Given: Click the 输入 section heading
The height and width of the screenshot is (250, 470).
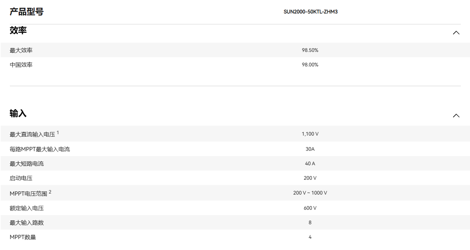Looking at the screenshot, I should coord(18,114).
